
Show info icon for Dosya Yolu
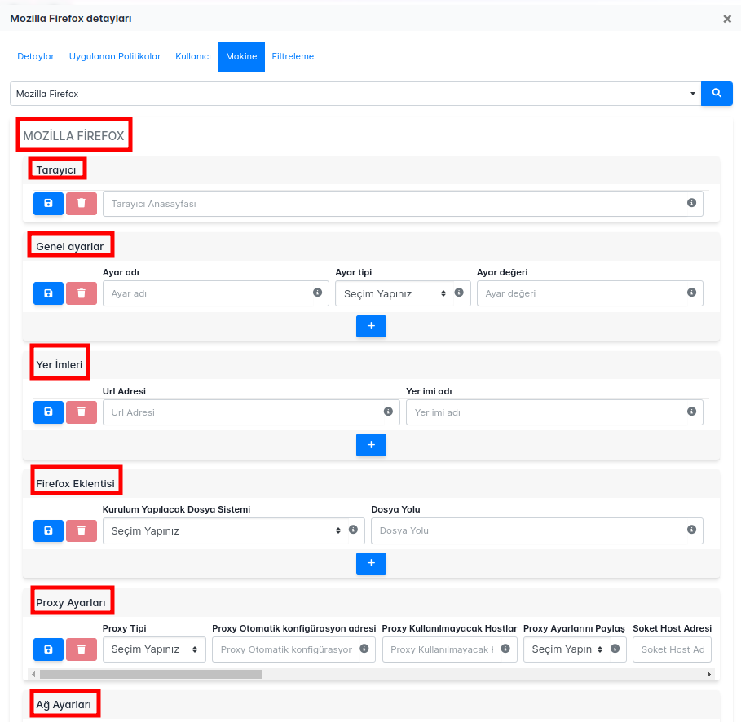tap(691, 530)
